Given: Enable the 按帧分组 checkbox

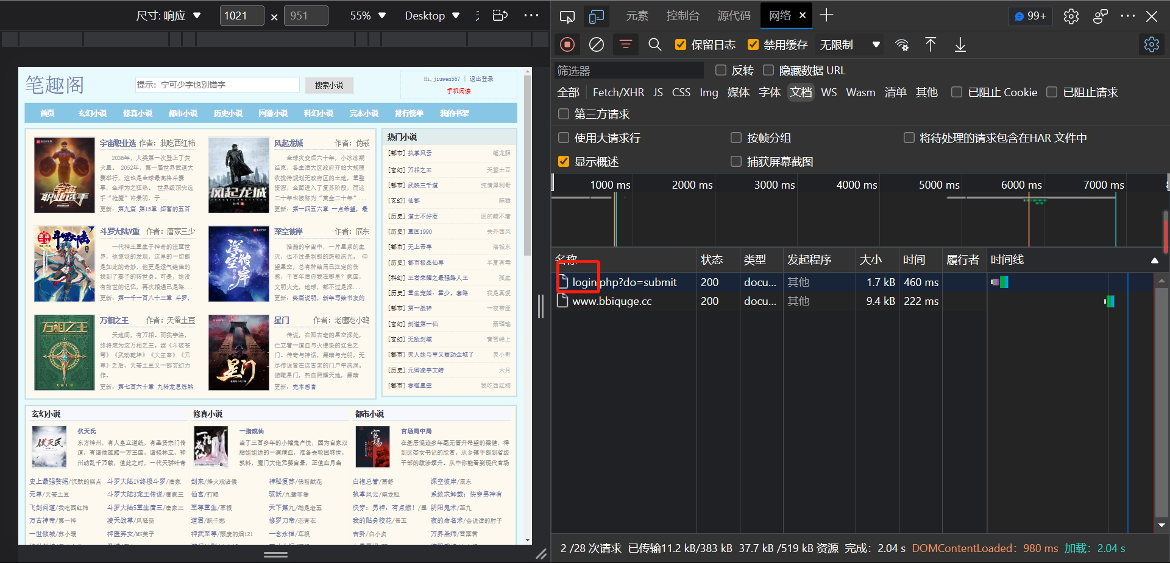Looking at the screenshot, I should pos(736,138).
